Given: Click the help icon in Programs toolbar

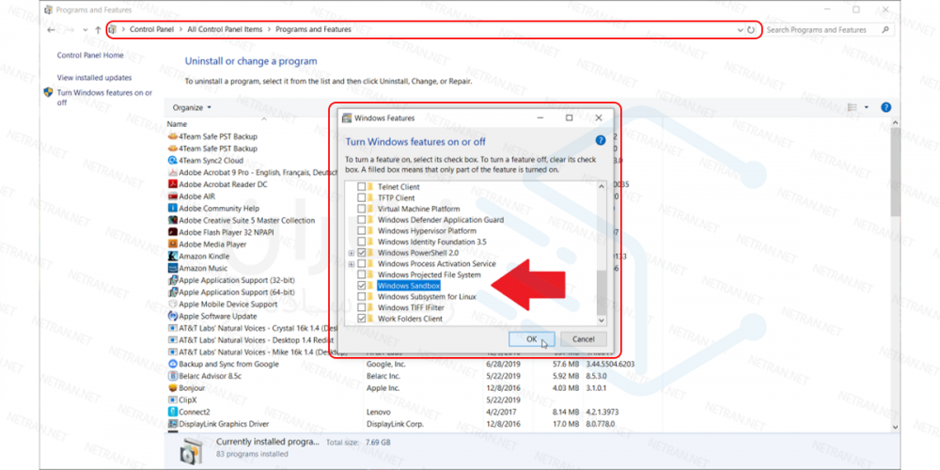Looking at the screenshot, I should pyautogui.click(x=885, y=107).
